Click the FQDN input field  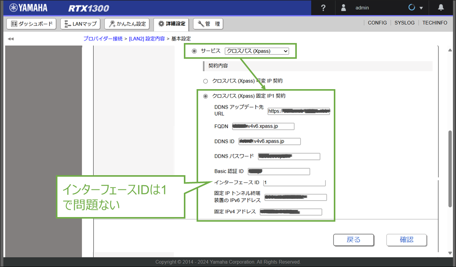point(263,126)
